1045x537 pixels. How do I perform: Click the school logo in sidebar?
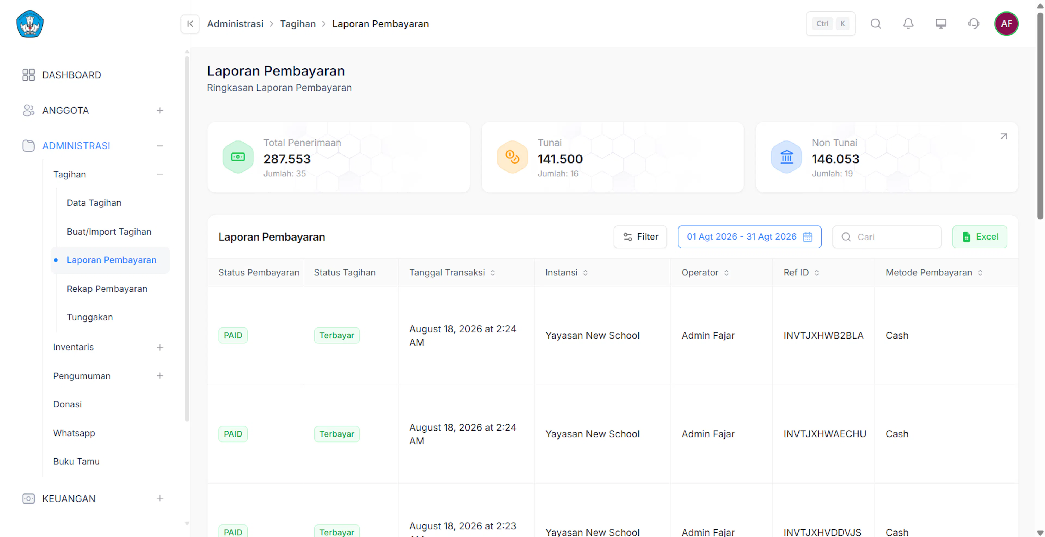(x=30, y=24)
